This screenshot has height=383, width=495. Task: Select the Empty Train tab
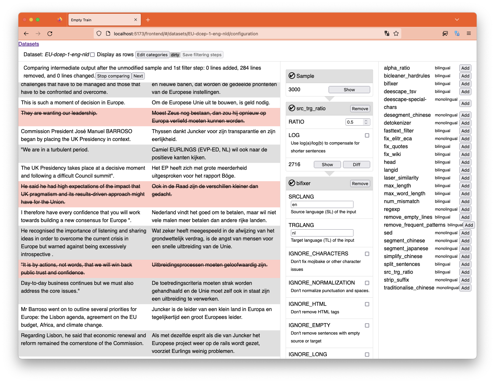(x=104, y=20)
